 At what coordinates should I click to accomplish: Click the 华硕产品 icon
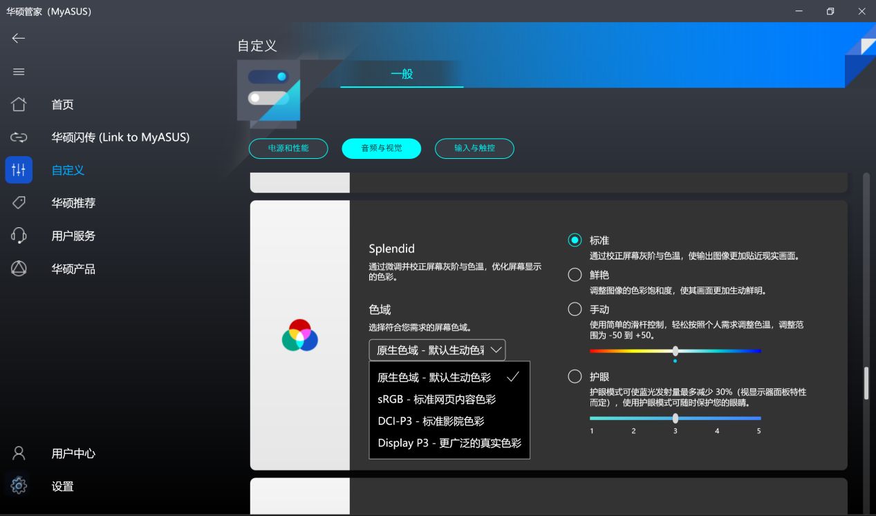coord(19,269)
